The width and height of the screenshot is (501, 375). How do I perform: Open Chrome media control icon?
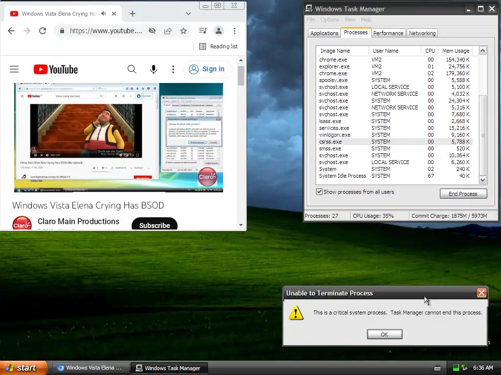click(203, 31)
